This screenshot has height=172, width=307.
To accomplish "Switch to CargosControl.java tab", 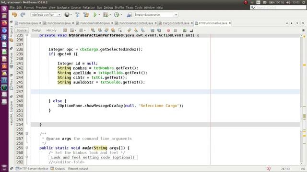I will pyautogui.click(x=176, y=23).
